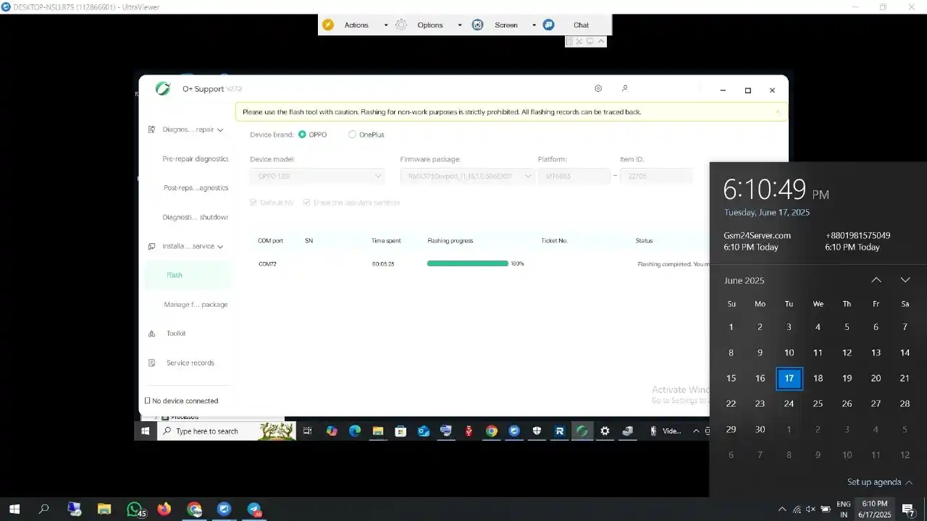Open Microsoft Store on remote taskbar

(x=400, y=431)
